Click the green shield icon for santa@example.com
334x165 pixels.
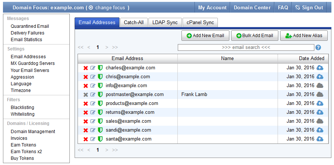[x=100, y=139]
